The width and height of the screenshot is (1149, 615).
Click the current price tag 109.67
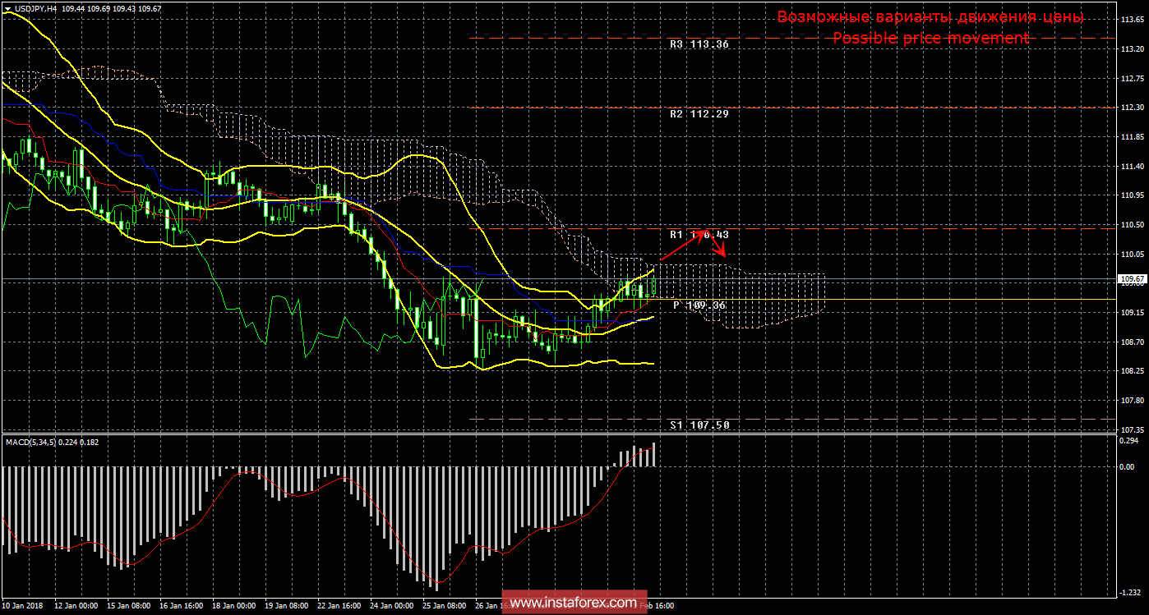1130,279
